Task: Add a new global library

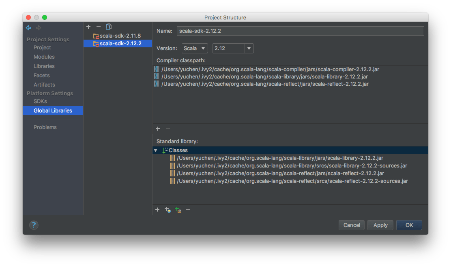Action: [x=88, y=27]
